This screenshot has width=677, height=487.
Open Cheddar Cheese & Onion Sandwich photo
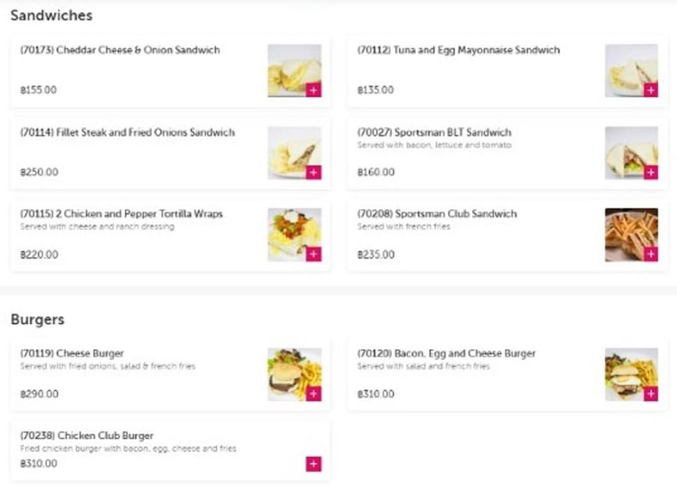click(x=295, y=70)
